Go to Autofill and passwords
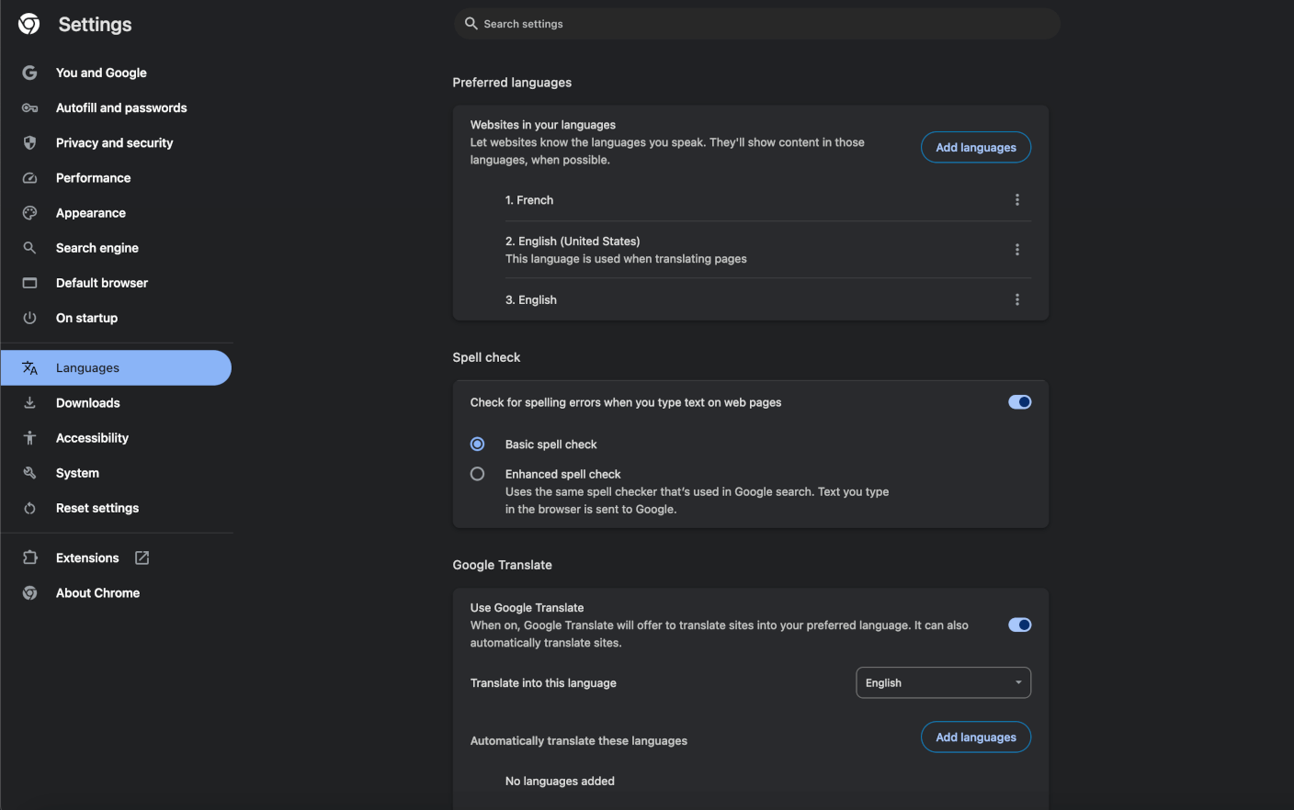The height and width of the screenshot is (810, 1294). [121, 107]
